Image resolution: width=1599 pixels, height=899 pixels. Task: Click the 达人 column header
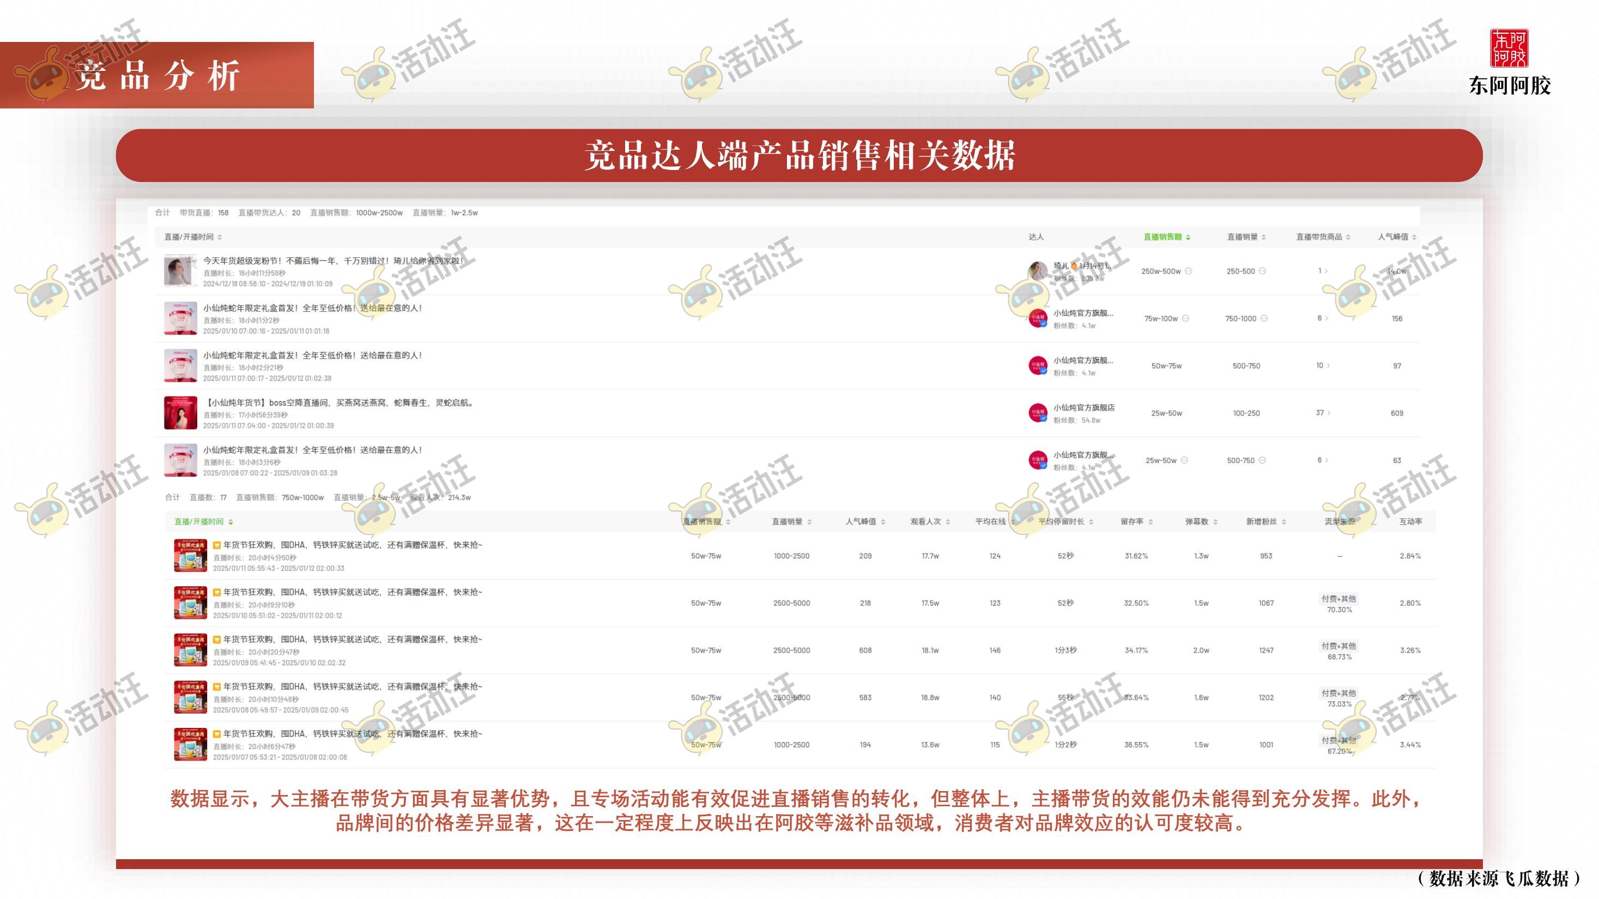1036,237
